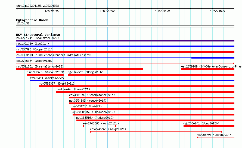
Task: Click the blue nsv1051020 variant bar
Action: point(125,46)
